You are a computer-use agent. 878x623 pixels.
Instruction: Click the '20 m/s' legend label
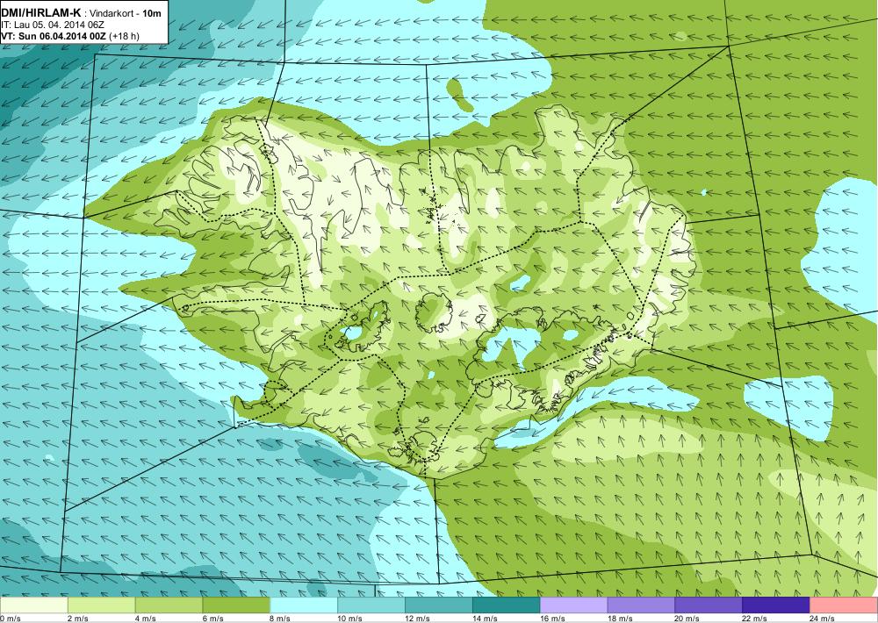pos(687,619)
